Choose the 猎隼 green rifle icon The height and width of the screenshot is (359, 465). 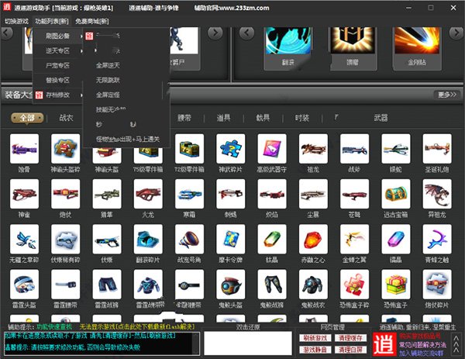point(107,194)
